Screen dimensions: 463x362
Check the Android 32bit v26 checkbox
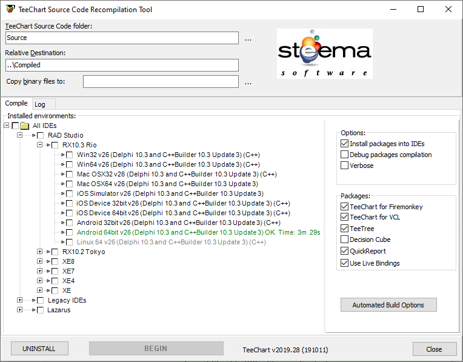(70, 223)
